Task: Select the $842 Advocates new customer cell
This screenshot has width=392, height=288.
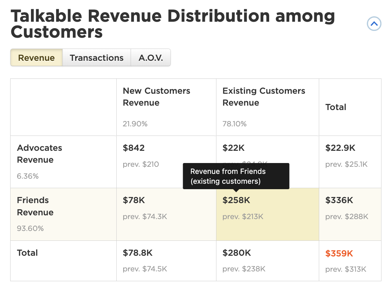Action: (x=134, y=148)
